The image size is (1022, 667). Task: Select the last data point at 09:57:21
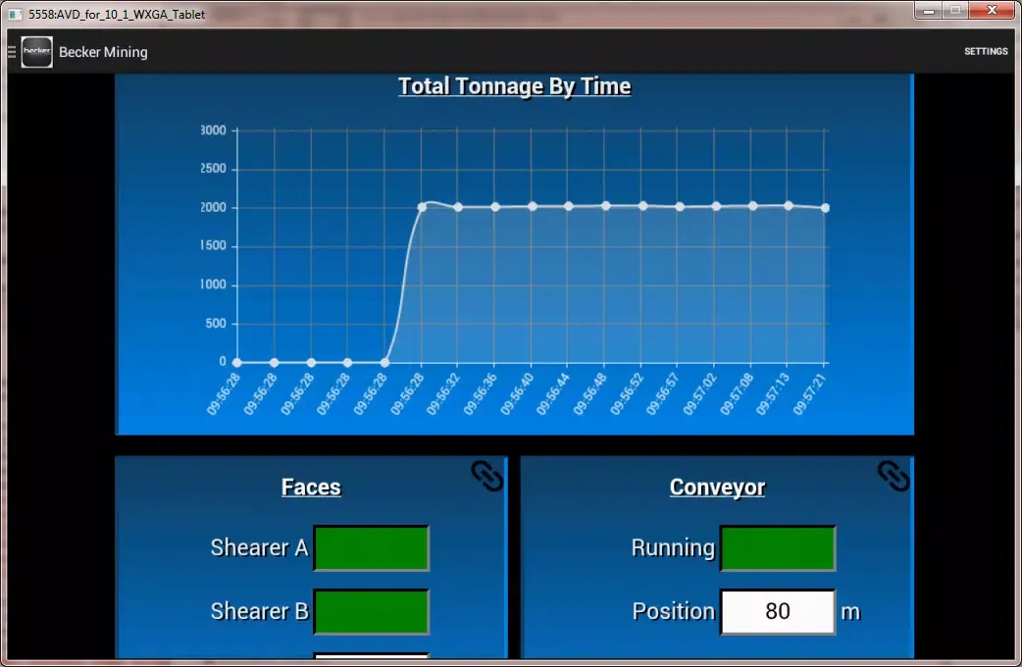(825, 208)
